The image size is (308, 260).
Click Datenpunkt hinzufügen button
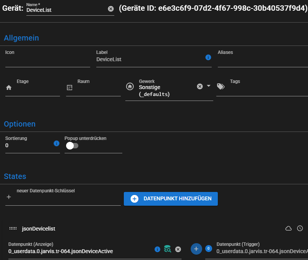tap(170, 199)
